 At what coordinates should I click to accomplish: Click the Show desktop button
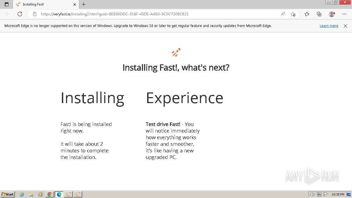(349, 194)
